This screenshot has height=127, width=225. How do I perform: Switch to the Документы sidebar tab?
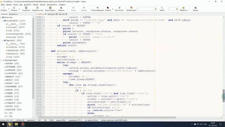[13, 14]
